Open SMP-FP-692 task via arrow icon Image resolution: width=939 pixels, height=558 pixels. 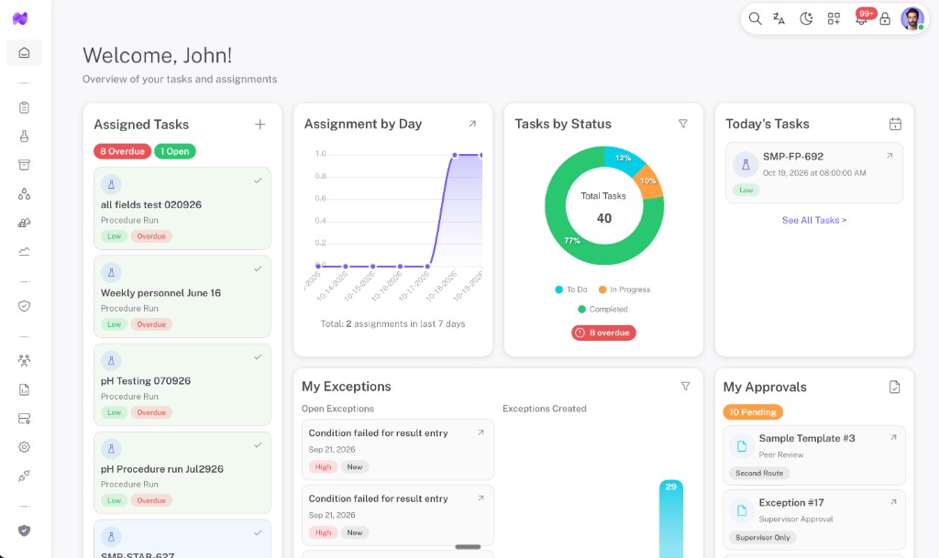coord(889,156)
